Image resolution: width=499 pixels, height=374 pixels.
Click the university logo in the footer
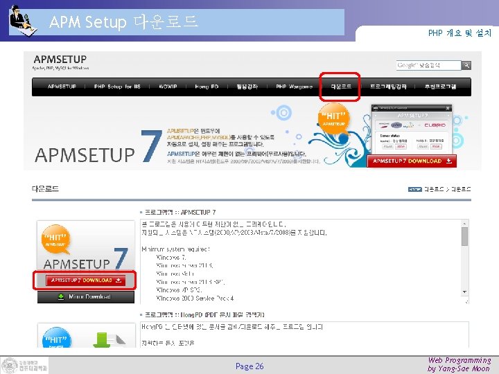click(24, 365)
